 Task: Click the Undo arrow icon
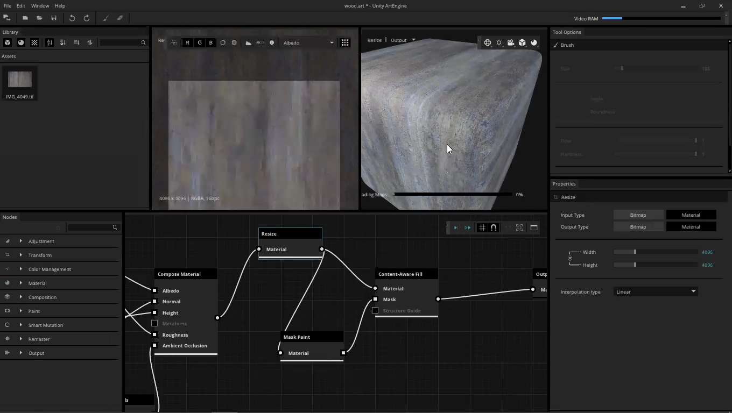(x=72, y=18)
